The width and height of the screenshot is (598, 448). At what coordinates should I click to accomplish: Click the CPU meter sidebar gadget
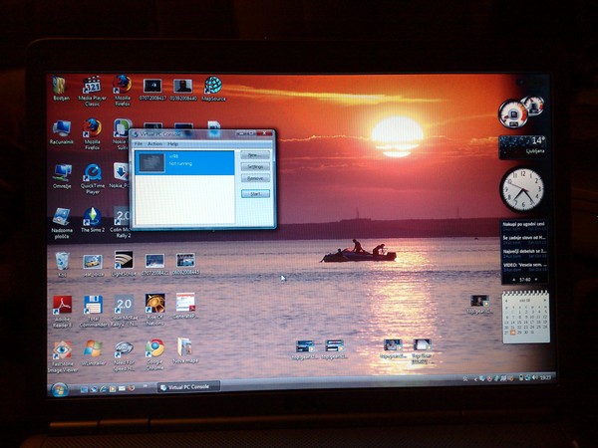[x=520, y=111]
